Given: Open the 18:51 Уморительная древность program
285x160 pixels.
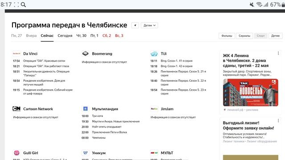Looking at the screenshot, I should [41, 73].
